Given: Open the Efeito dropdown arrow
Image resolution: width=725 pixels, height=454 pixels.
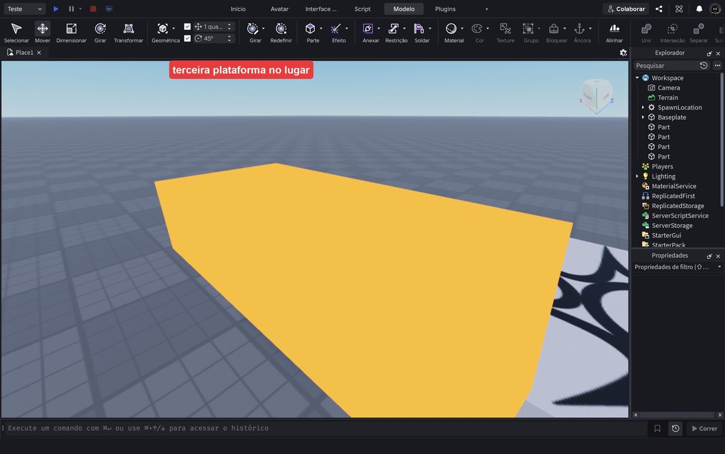Looking at the screenshot, I should tap(347, 28).
